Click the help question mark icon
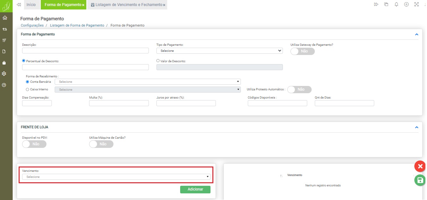The height and width of the screenshot is (200, 427). click(4, 85)
